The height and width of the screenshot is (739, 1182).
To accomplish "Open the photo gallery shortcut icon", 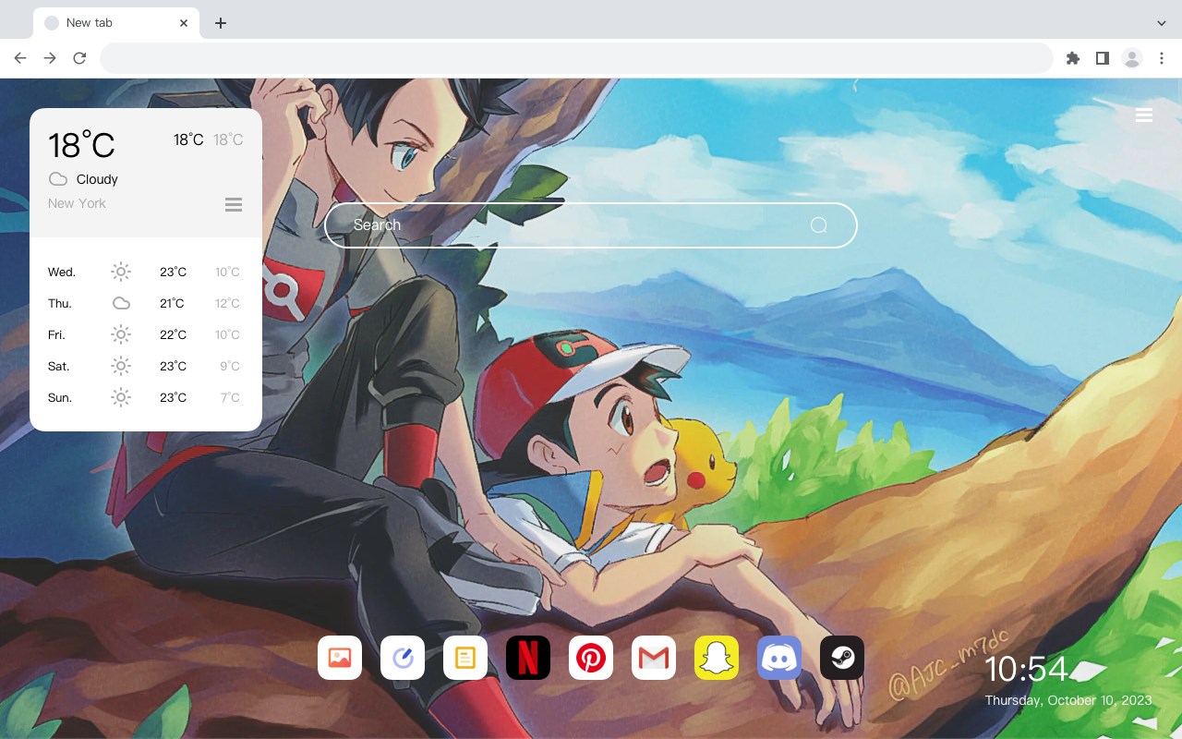I will (x=340, y=658).
